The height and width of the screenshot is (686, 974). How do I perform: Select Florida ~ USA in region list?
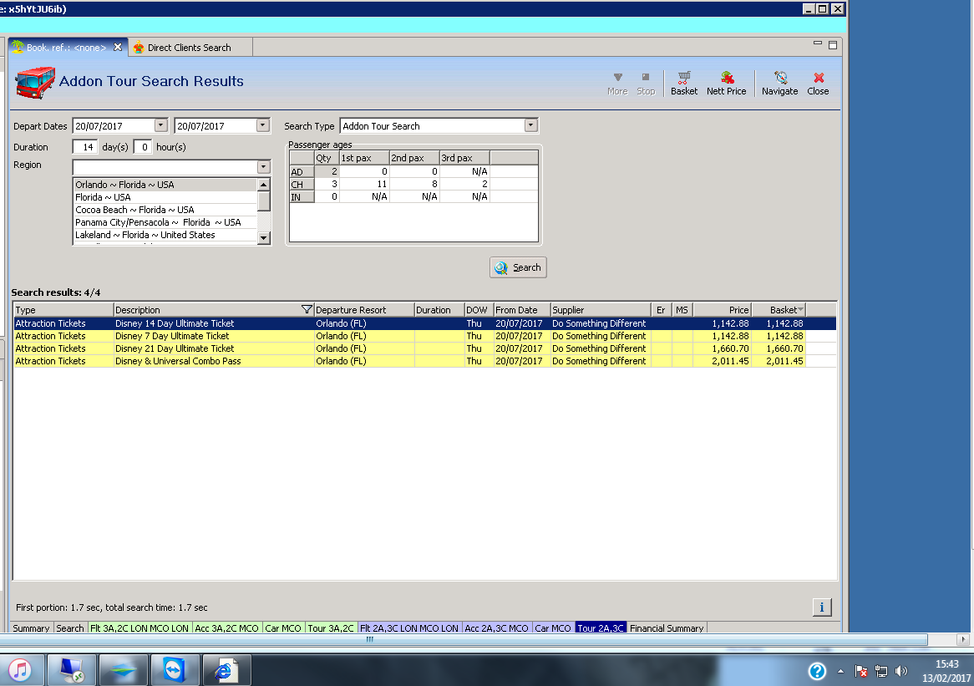click(165, 197)
